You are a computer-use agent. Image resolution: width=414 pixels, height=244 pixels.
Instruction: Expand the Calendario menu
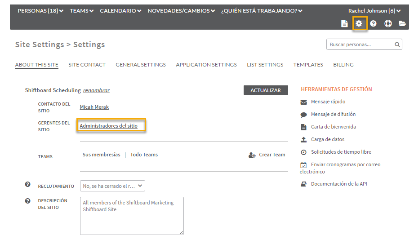[120, 11]
